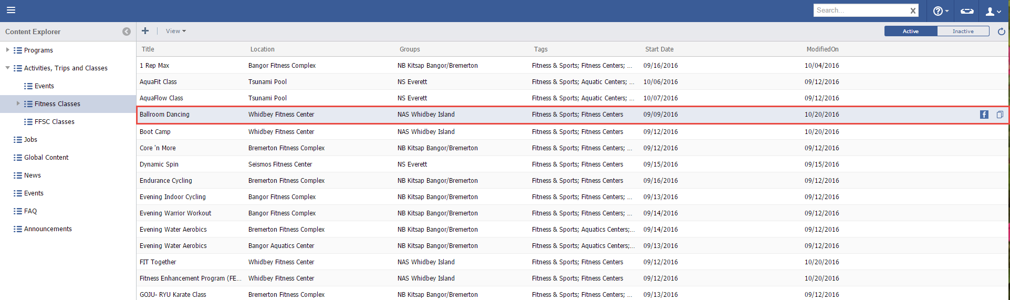Image resolution: width=1010 pixels, height=300 pixels.
Task: Open the Boot Camp class row
Action: point(155,132)
